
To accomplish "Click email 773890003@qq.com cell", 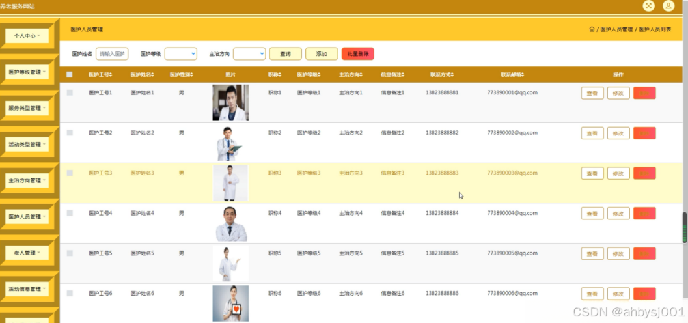I will pyautogui.click(x=512, y=173).
